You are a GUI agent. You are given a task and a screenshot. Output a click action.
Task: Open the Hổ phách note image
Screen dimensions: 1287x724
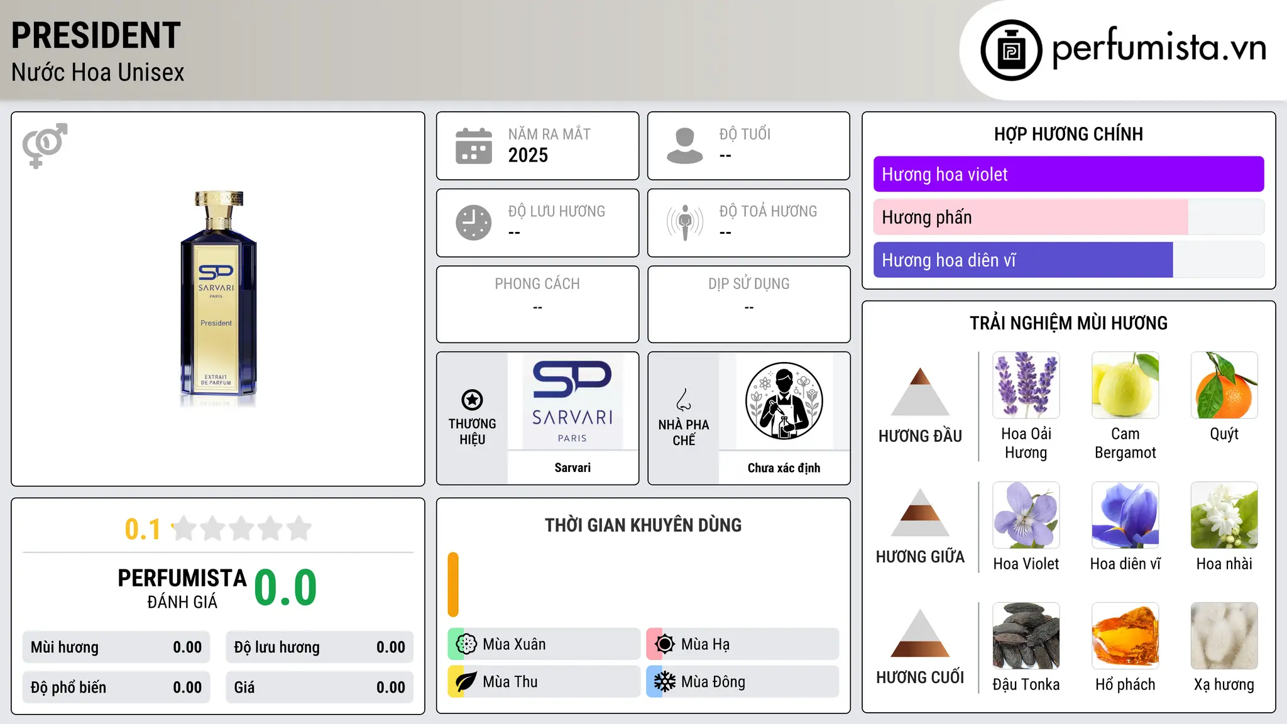click(1125, 636)
